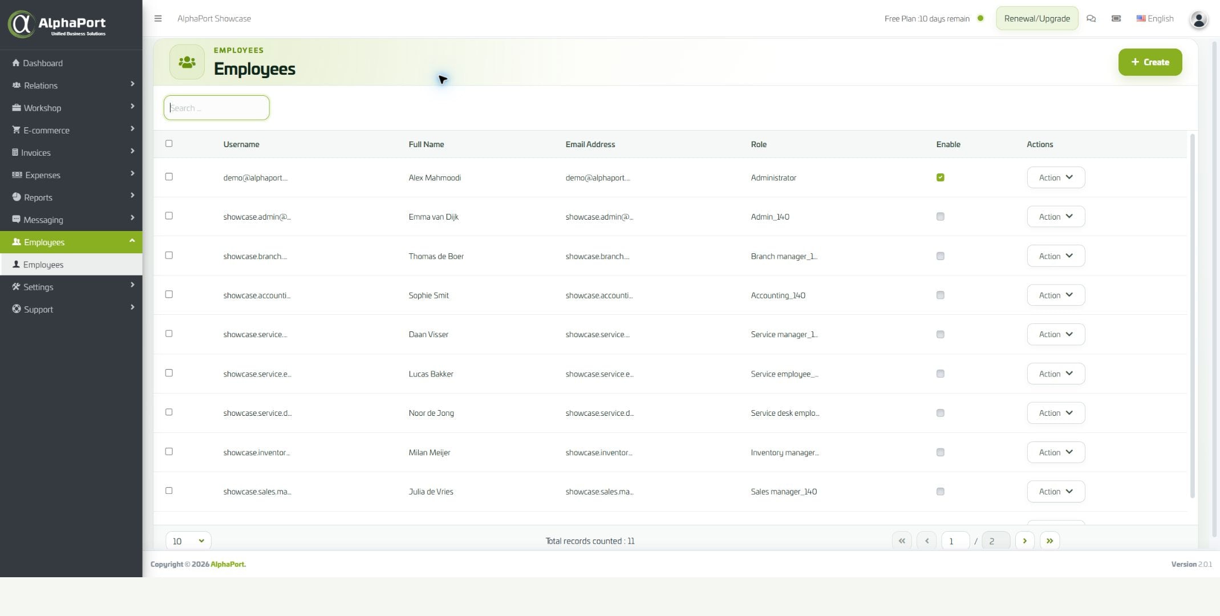Click the Dashboard home icon
Viewport: 1220px width, 616px height.
pos(16,63)
